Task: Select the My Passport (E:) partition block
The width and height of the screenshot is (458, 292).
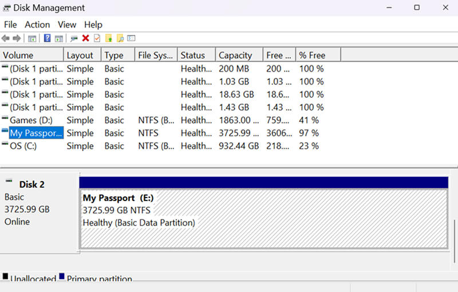Action: pyautogui.click(x=264, y=219)
